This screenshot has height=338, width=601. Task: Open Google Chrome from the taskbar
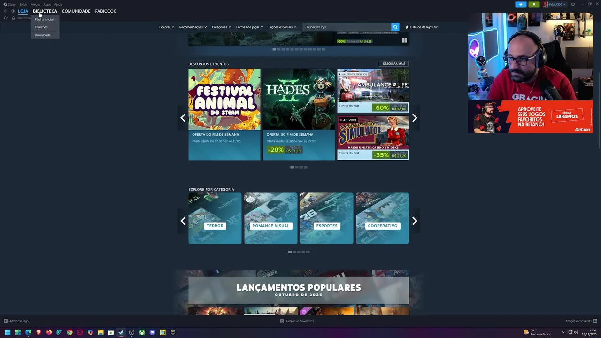[x=69, y=332]
